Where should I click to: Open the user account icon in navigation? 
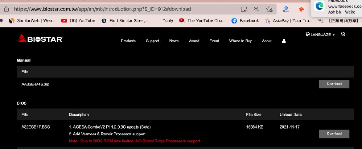(284, 41)
